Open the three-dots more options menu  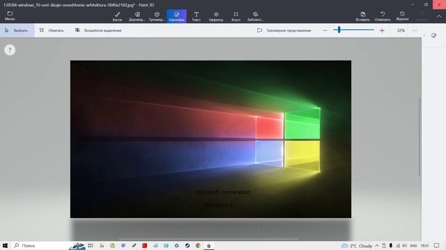(x=415, y=31)
